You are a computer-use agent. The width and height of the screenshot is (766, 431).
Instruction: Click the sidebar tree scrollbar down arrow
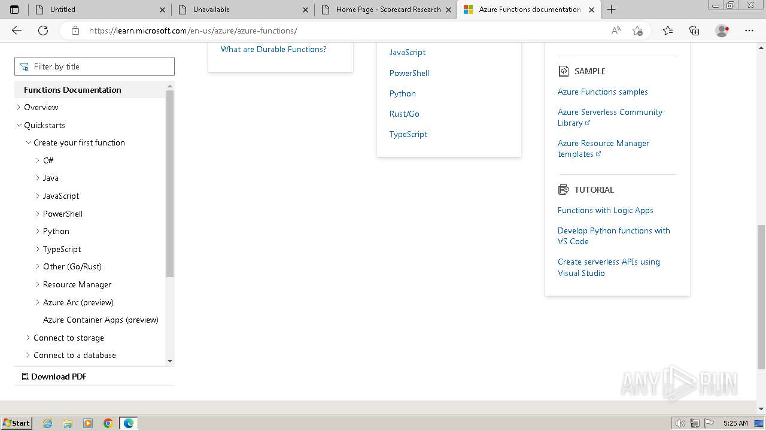[x=170, y=361]
